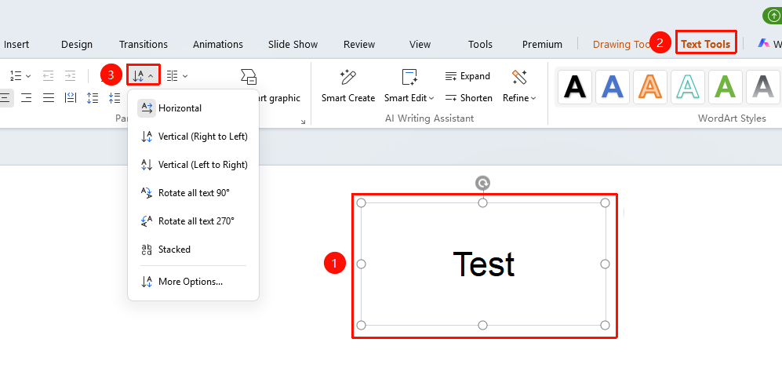Switch to the View tab

point(420,45)
